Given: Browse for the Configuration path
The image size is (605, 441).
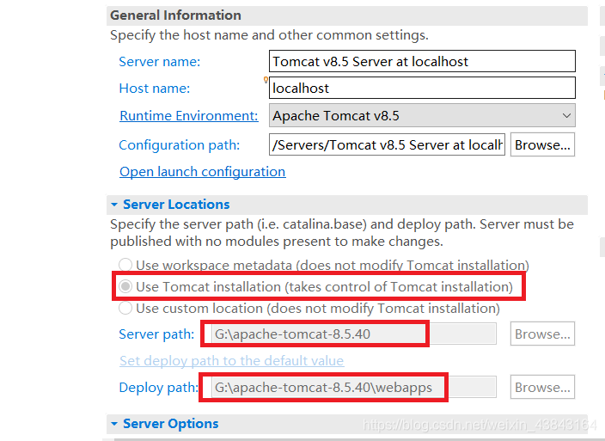Looking at the screenshot, I should tap(542, 144).
